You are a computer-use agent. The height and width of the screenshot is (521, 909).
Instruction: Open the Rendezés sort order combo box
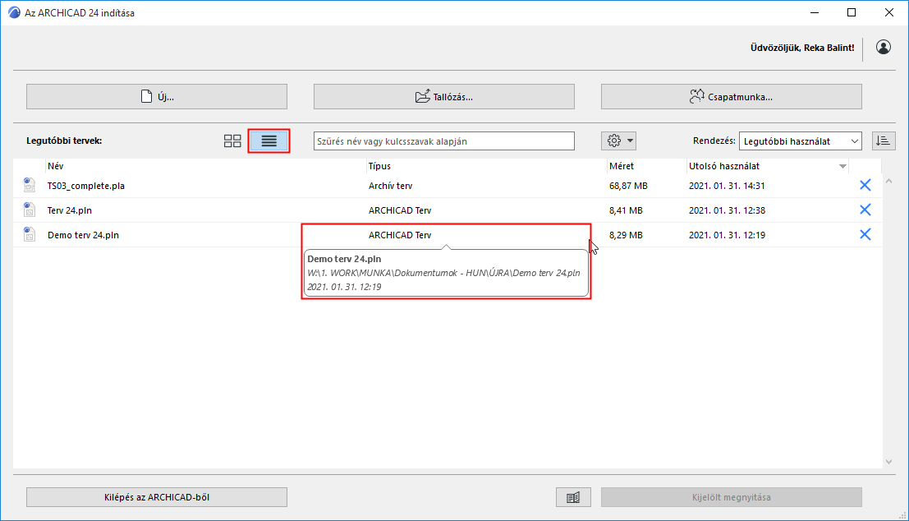pos(800,141)
